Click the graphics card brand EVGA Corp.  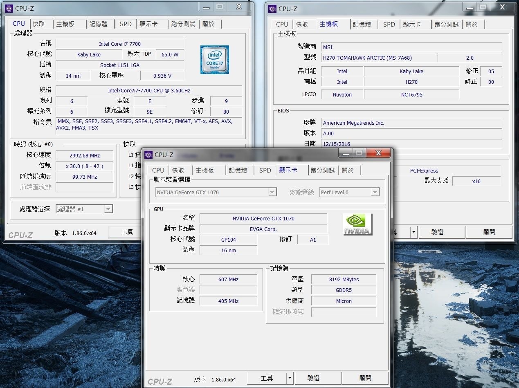[263, 229]
